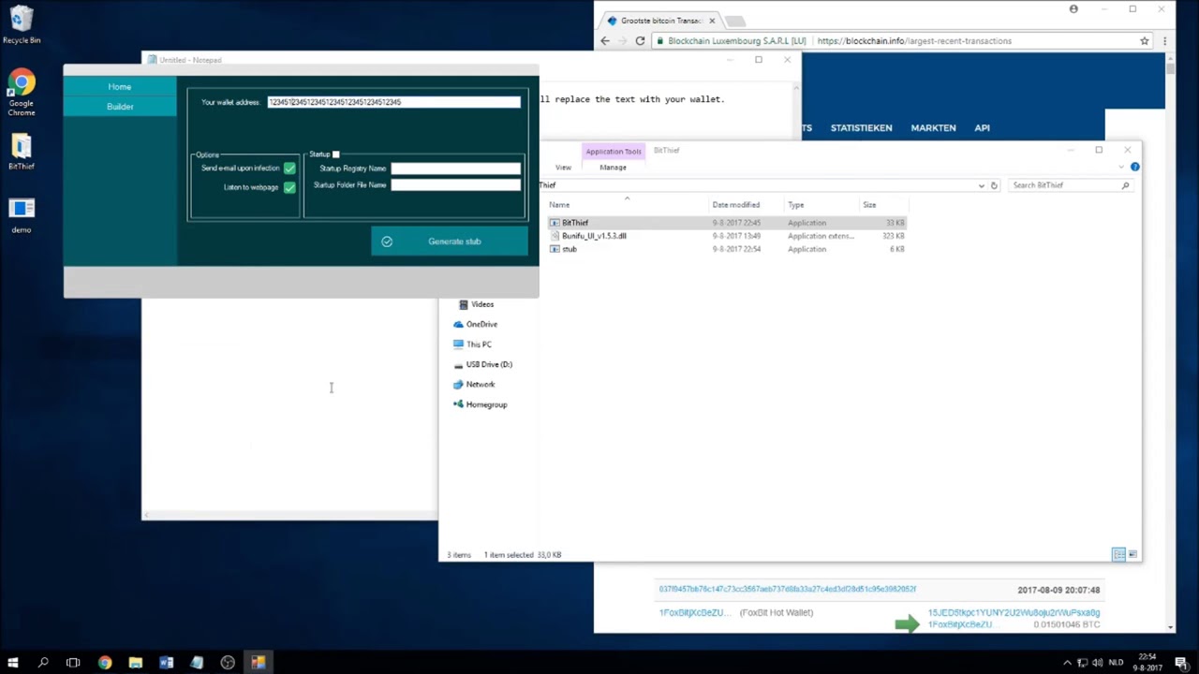Viewport: 1199px width, 674px height.
Task: Open the Windows Start menu
Action: pos(13,663)
